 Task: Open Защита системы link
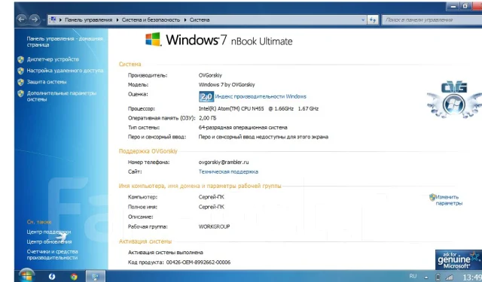point(47,82)
